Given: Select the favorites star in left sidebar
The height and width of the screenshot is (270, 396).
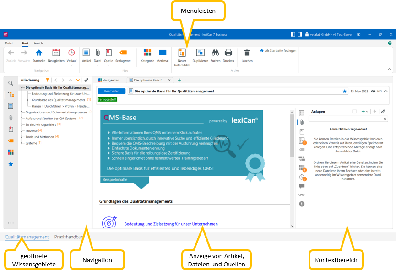Looking at the screenshot, I should tap(11, 164).
